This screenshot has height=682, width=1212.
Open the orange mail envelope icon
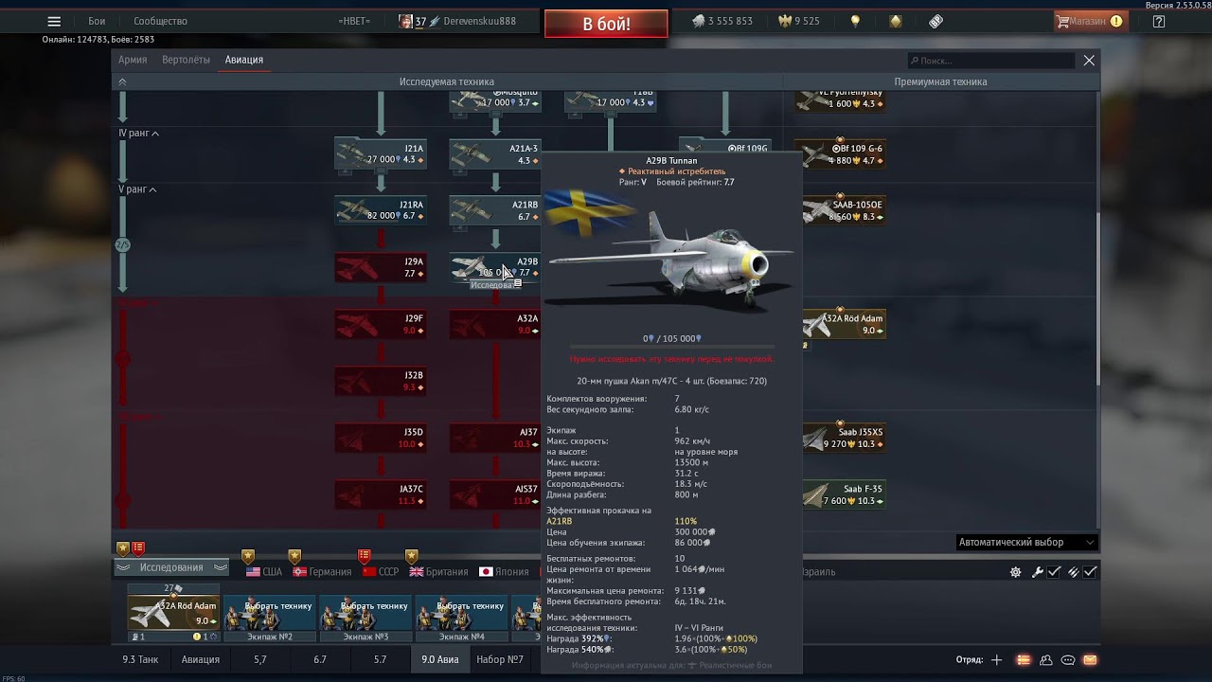(x=1090, y=659)
